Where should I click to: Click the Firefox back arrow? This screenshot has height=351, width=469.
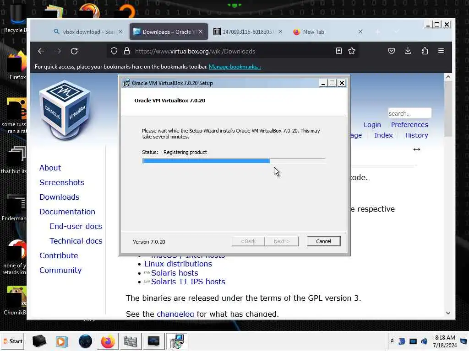[x=41, y=51]
